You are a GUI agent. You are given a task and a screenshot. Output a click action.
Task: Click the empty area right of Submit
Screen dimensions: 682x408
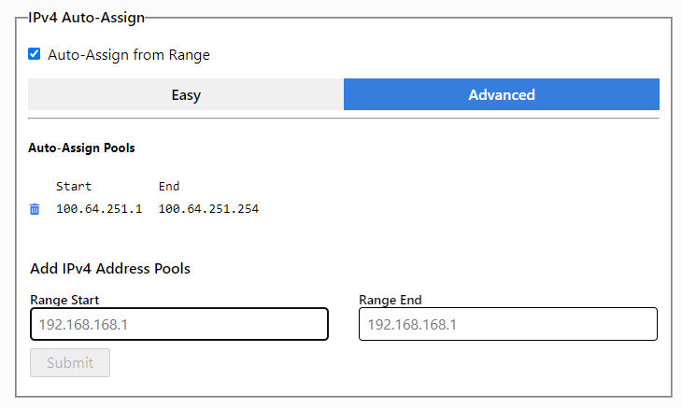coord(374,363)
